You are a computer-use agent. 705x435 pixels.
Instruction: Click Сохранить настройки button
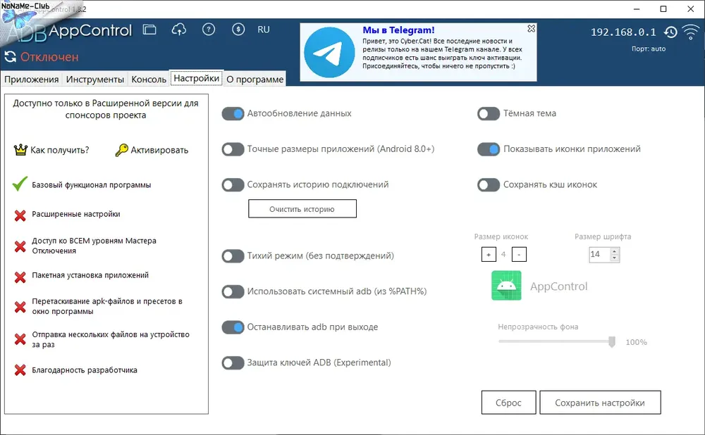click(600, 403)
